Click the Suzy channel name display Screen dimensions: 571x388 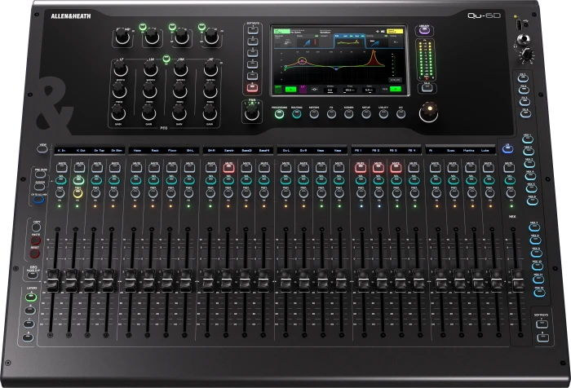pos(450,150)
